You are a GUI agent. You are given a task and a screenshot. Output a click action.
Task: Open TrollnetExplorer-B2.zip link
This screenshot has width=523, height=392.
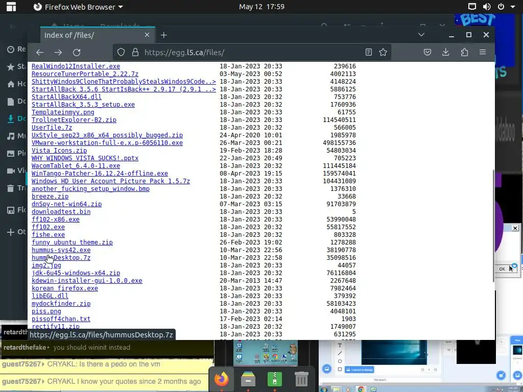[x=74, y=120]
